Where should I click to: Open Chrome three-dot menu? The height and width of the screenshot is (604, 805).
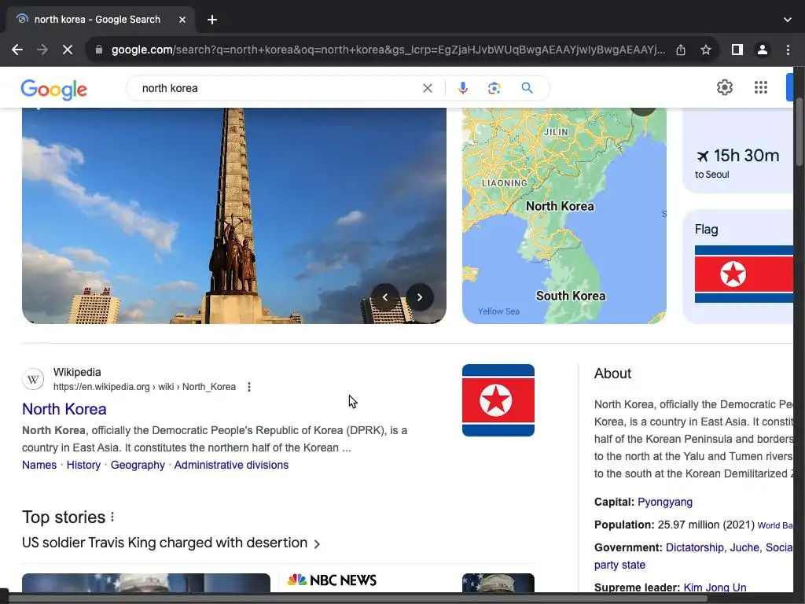coord(788,50)
